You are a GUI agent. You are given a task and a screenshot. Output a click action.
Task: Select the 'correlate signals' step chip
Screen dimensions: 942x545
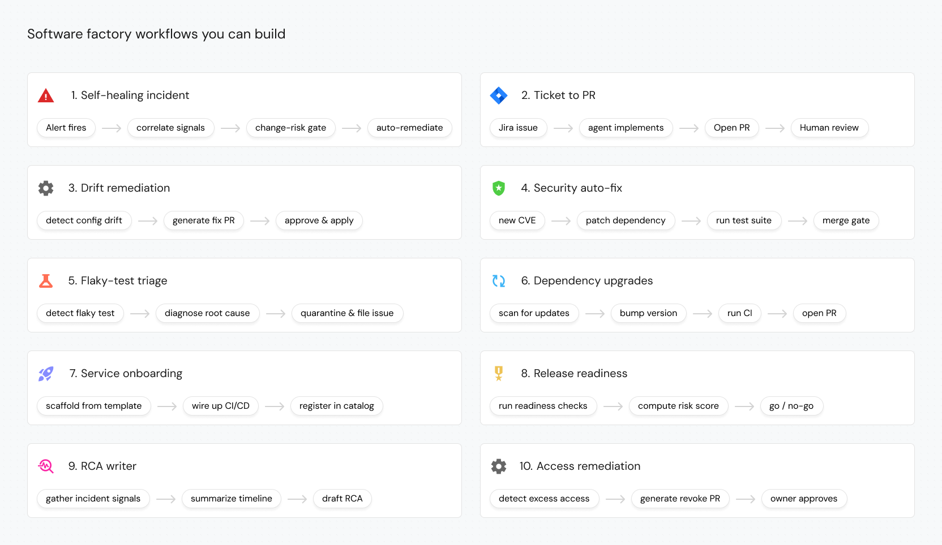(x=171, y=128)
